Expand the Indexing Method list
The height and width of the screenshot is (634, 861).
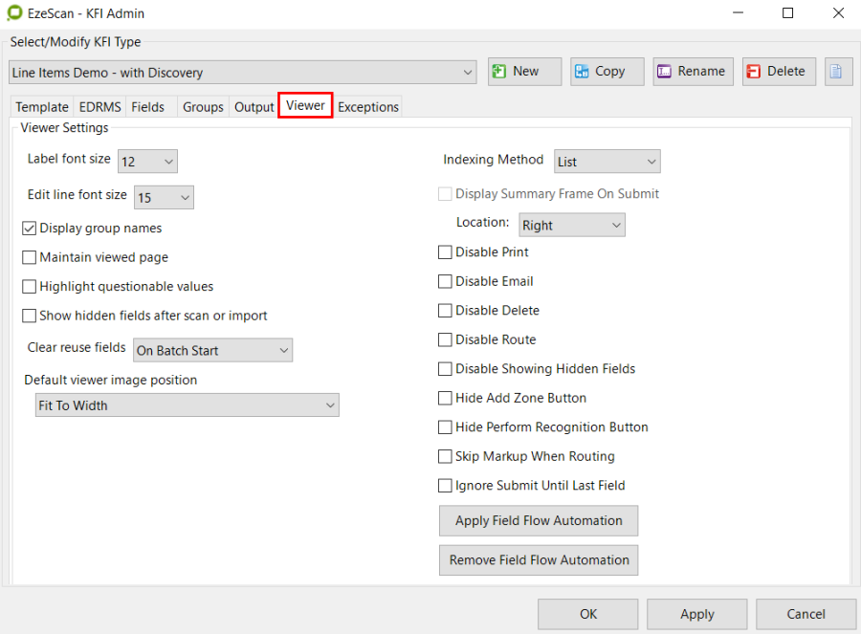pos(607,162)
